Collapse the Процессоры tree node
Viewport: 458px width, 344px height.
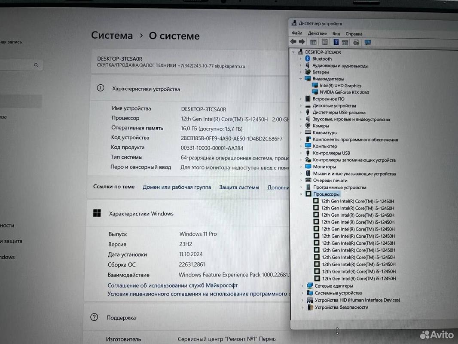point(301,194)
